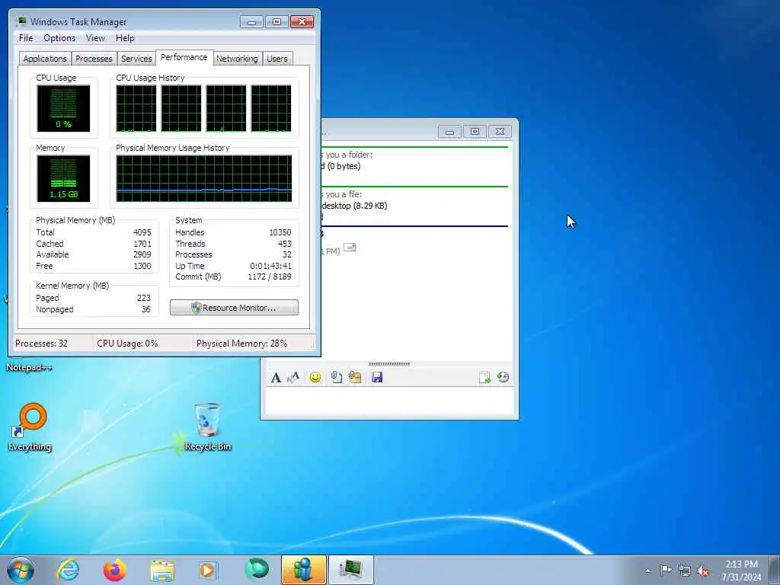The image size is (780, 585).
Task: Click the Free 1300 value
Action: click(x=142, y=266)
